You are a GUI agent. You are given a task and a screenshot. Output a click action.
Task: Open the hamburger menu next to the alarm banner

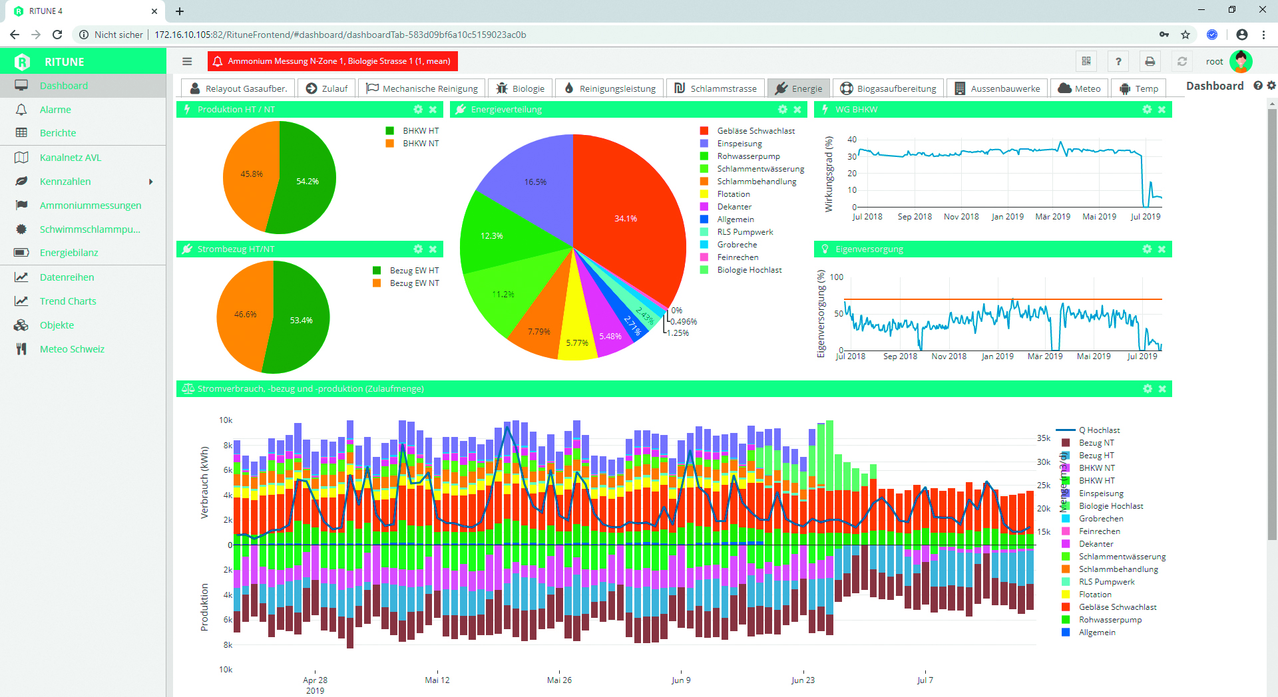(x=187, y=61)
